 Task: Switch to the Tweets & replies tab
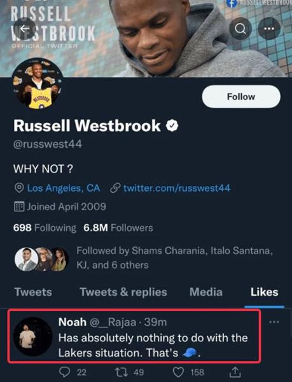(123, 292)
